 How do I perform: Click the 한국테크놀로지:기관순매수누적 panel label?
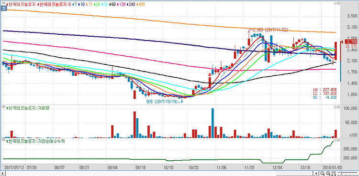point(35,141)
